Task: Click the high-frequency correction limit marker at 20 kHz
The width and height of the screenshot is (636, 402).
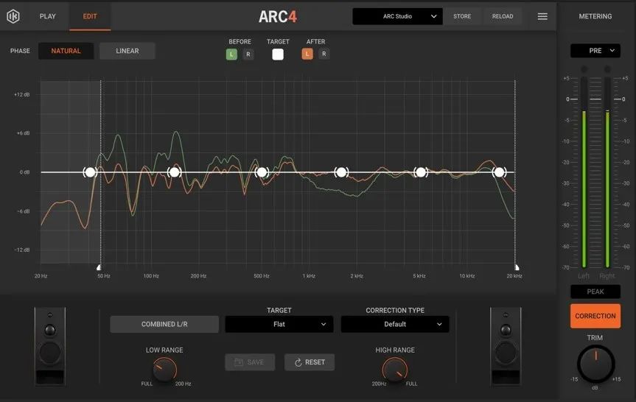Action: pyautogui.click(x=517, y=267)
